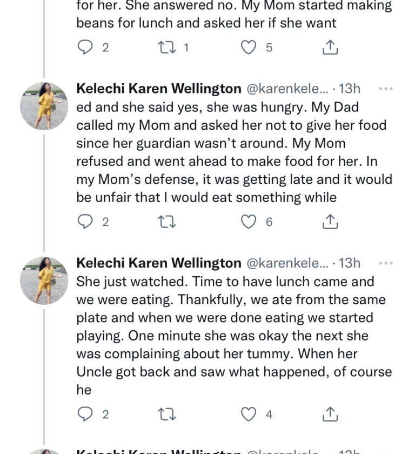Reply to tweet starting 'ed and she said yes'
Image resolution: width=415 pixels, height=454 pixels.
[x=85, y=222]
